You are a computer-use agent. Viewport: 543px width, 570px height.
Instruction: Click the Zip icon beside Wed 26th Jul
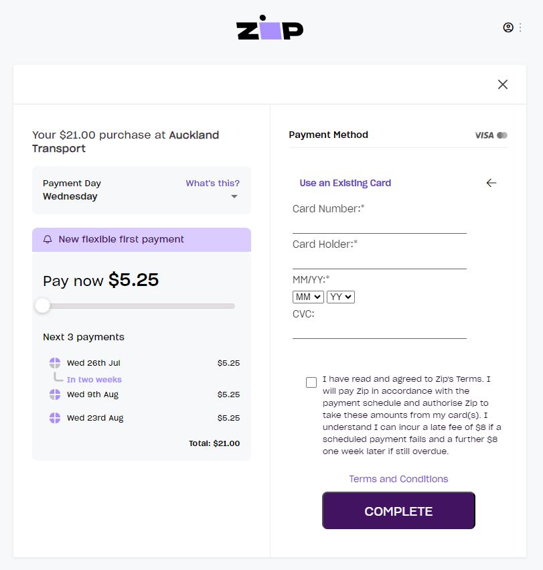[x=54, y=362]
